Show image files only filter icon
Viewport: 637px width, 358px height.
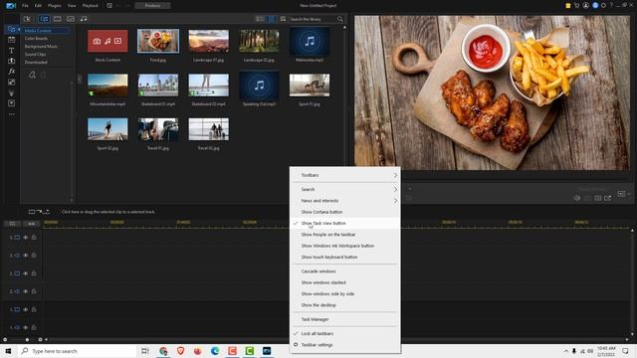click(x=71, y=19)
